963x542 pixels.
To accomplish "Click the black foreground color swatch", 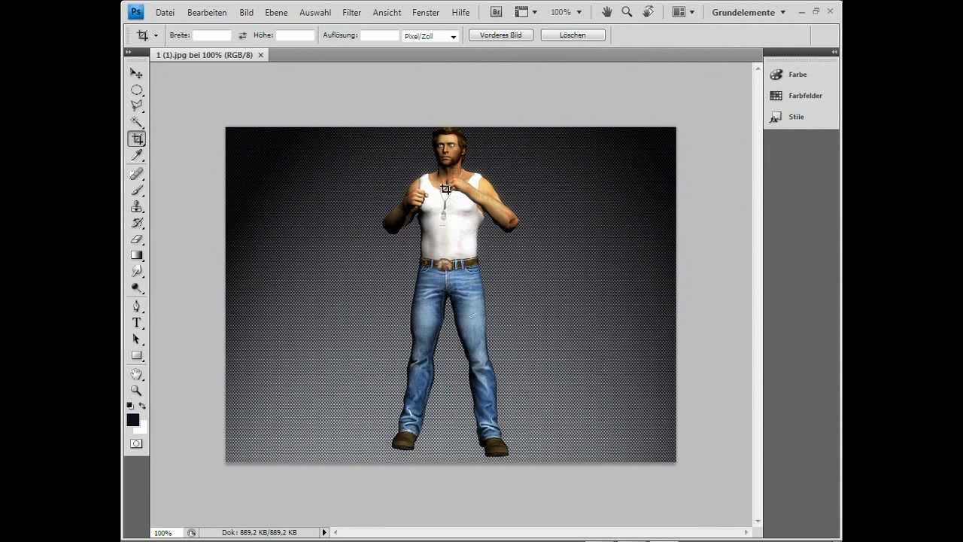I will coord(132,419).
